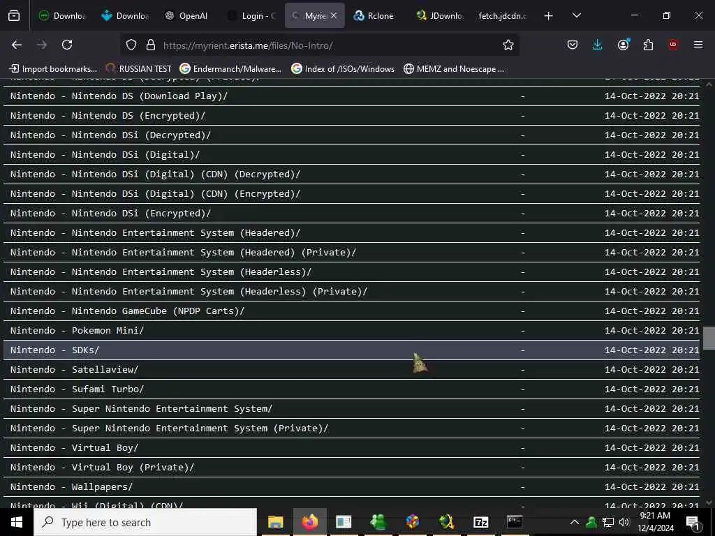This screenshot has height=536, width=715.
Task: Open NES (Headerless) (Private) folder
Action: pos(189,292)
